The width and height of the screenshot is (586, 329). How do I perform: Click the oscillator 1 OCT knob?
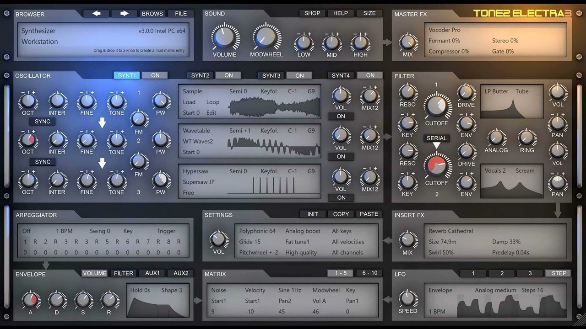coord(28,101)
